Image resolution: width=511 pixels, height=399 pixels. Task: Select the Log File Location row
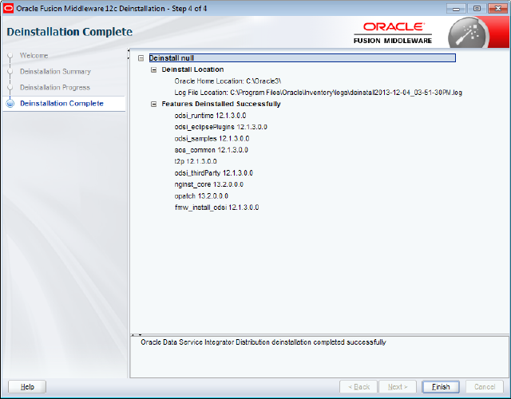pyautogui.click(x=318, y=93)
